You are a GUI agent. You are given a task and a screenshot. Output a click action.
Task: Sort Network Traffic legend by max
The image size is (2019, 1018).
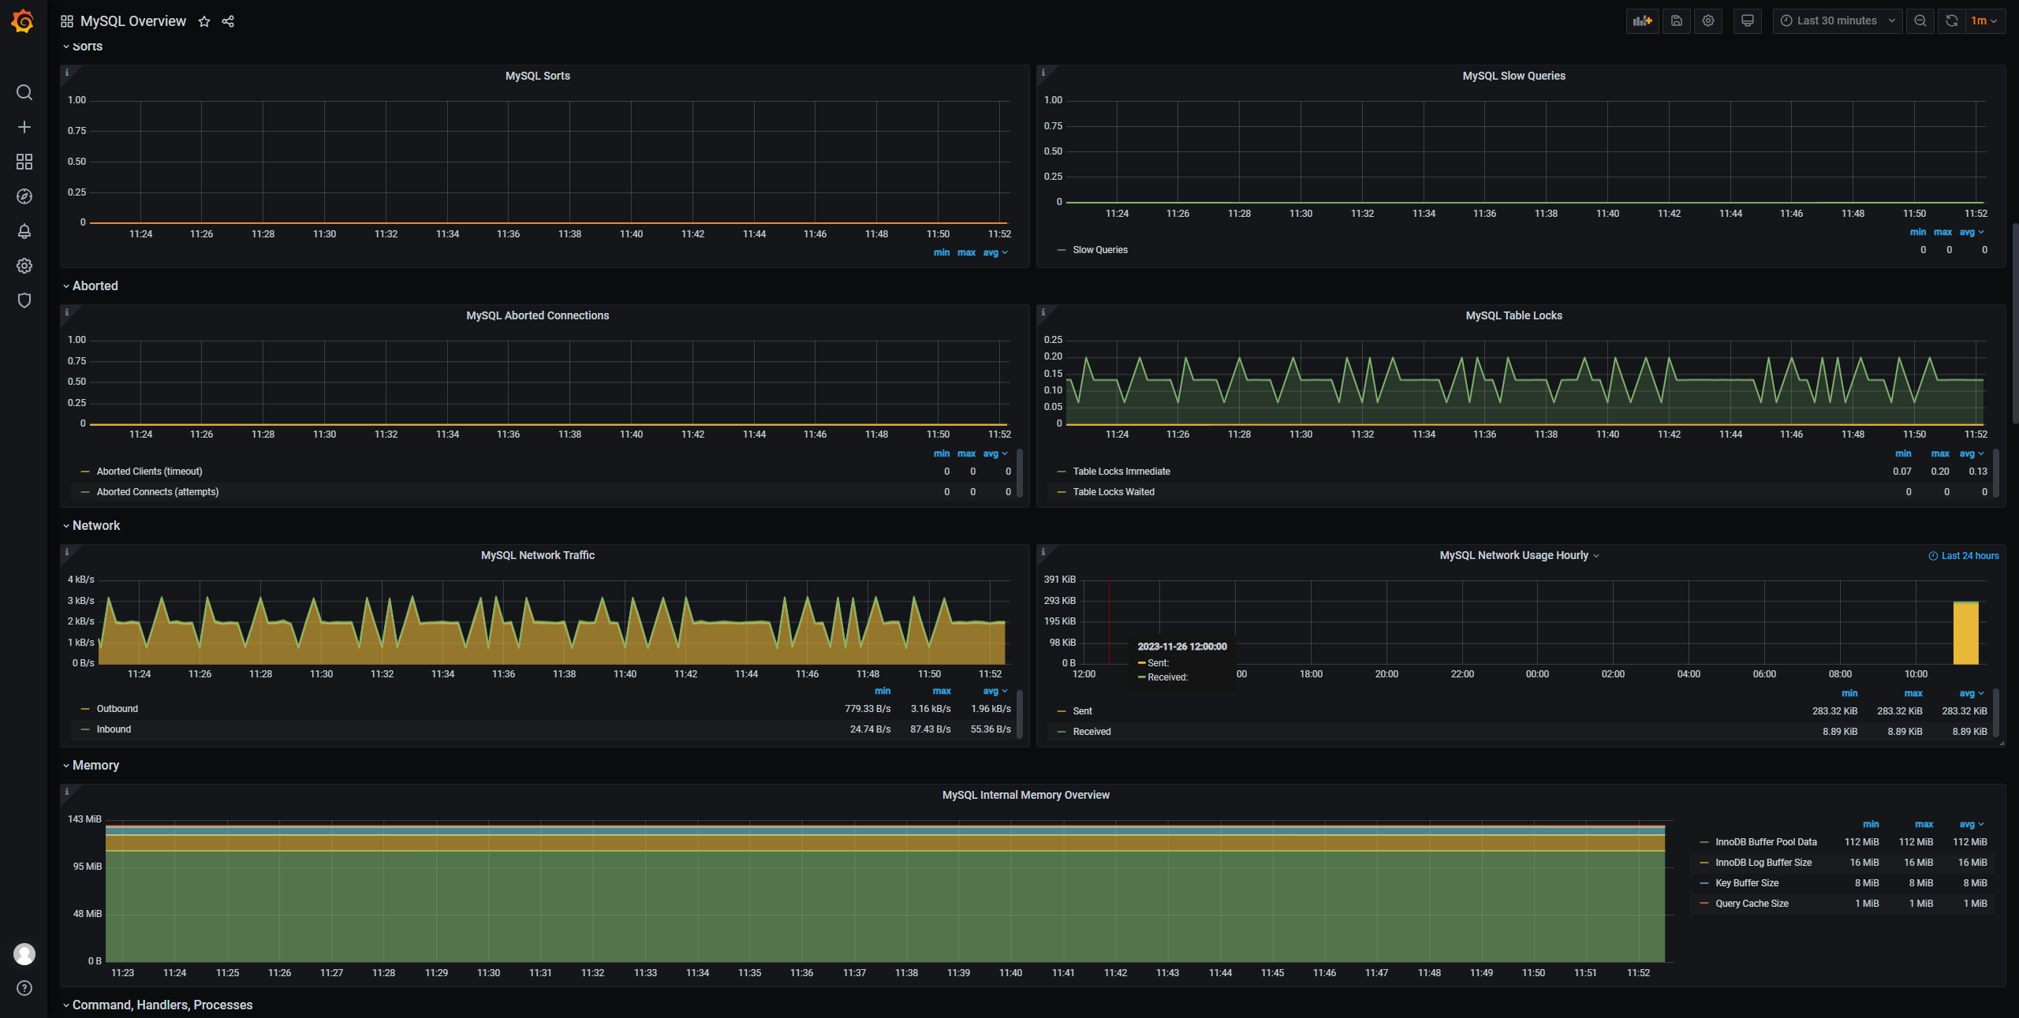click(941, 691)
